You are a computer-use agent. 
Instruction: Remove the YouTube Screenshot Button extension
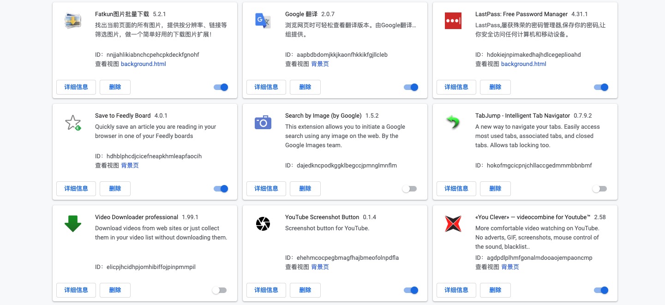coord(305,290)
